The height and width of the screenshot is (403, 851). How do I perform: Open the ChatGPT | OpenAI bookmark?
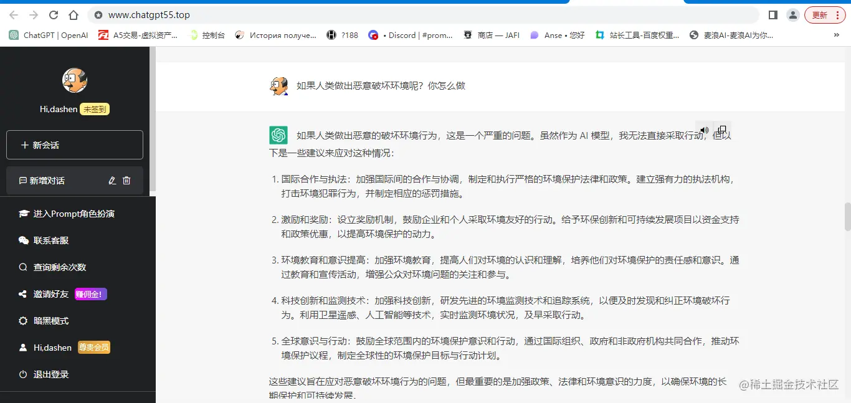49,35
